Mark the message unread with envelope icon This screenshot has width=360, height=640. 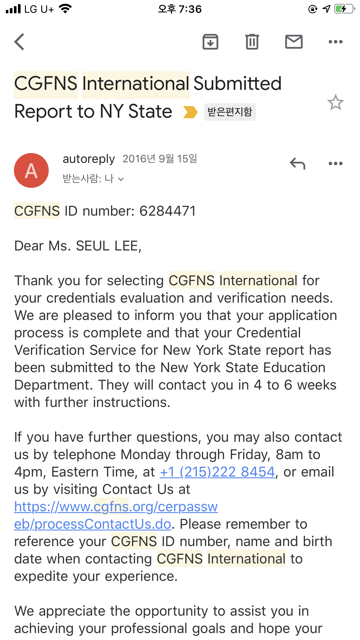click(294, 42)
